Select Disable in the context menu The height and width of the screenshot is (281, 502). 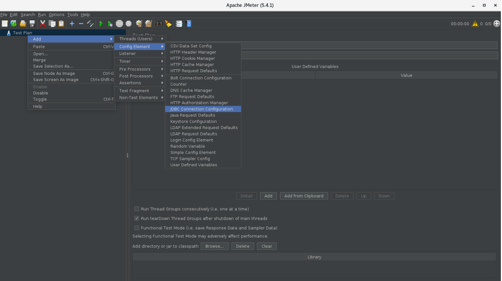71,93
